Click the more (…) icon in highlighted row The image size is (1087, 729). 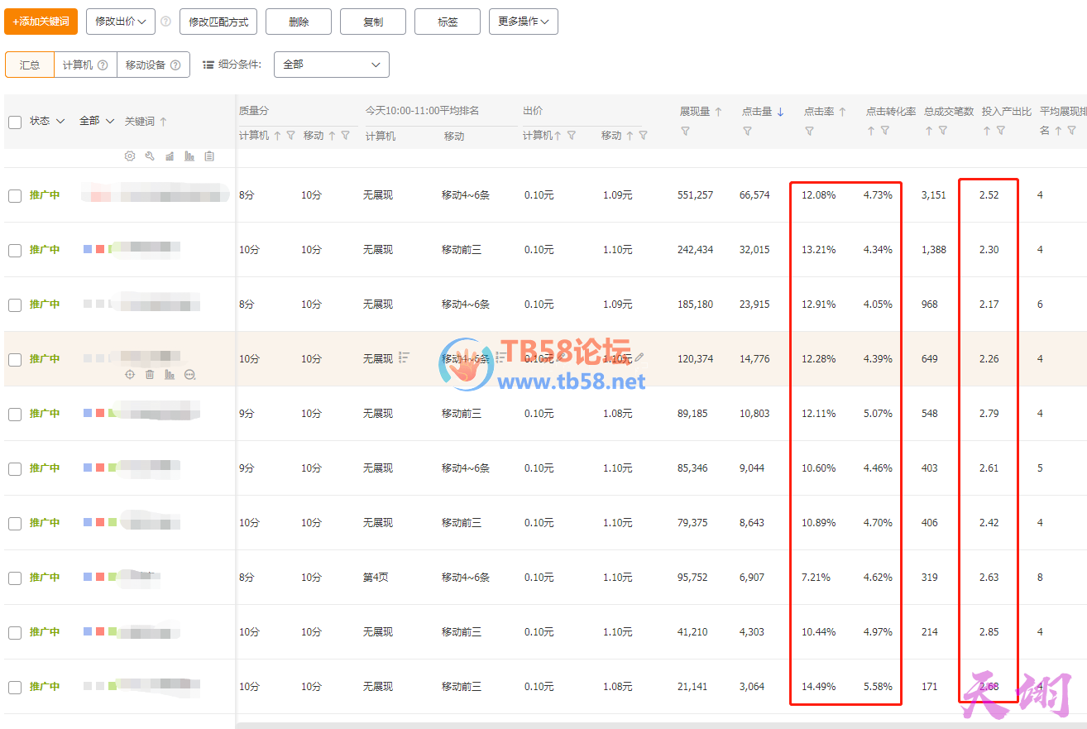point(189,375)
